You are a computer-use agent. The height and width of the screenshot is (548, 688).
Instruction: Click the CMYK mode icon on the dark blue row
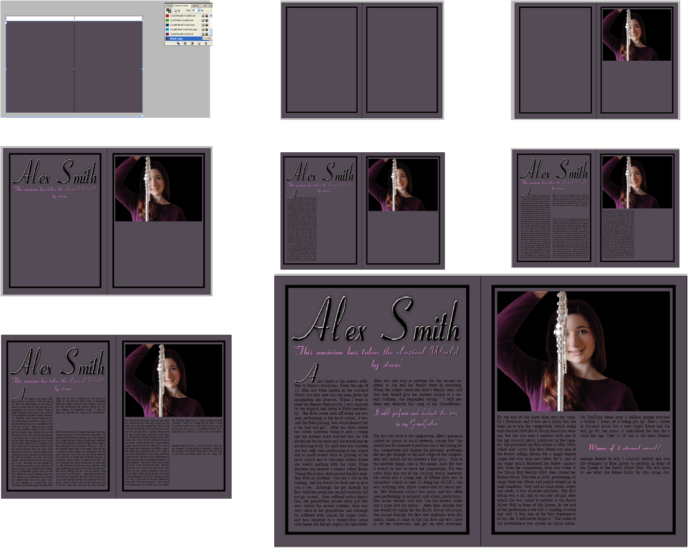[206, 25]
